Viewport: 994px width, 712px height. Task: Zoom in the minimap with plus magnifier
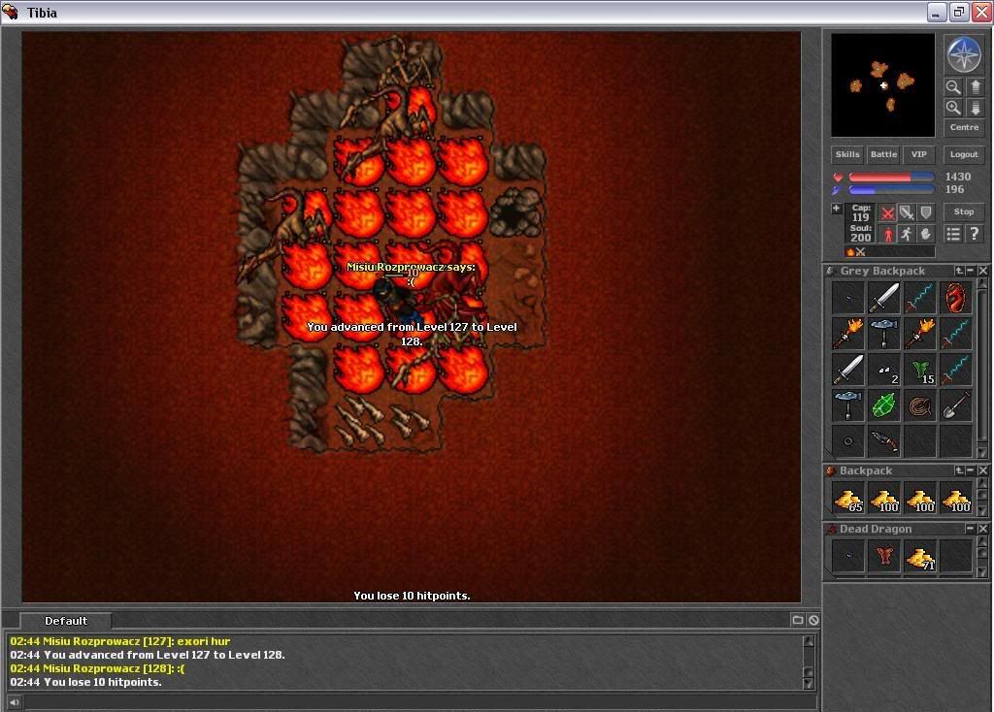[953, 108]
